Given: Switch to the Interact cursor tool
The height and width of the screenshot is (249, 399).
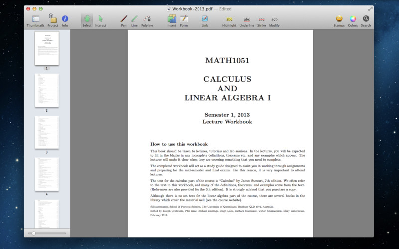Looking at the screenshot, I should (100, 21).
